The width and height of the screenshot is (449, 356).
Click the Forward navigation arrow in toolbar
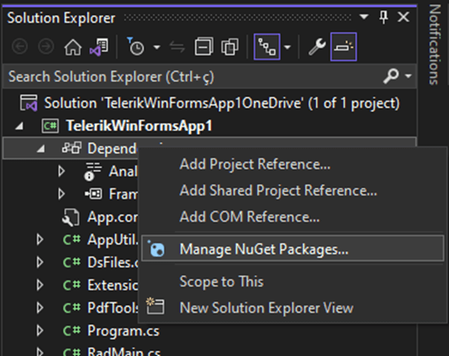click(46, 47)
